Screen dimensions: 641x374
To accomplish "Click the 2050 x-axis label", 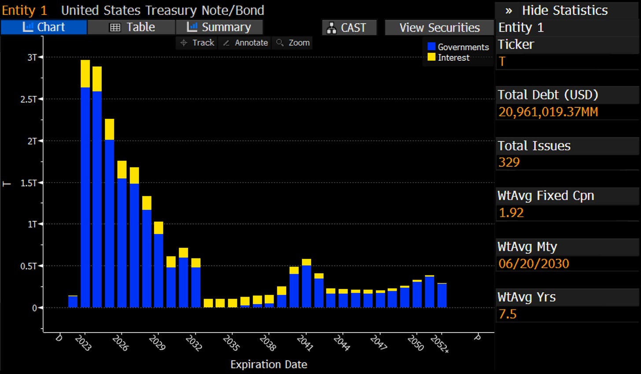I will tap(415, 343).
